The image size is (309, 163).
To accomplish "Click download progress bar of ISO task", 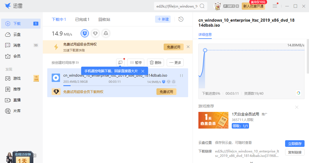I will pyautogui.click(x=120, y=86).
